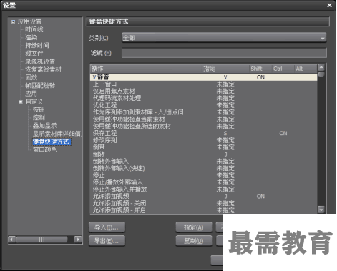Select the 停止/播放外部输入 row

204,182
